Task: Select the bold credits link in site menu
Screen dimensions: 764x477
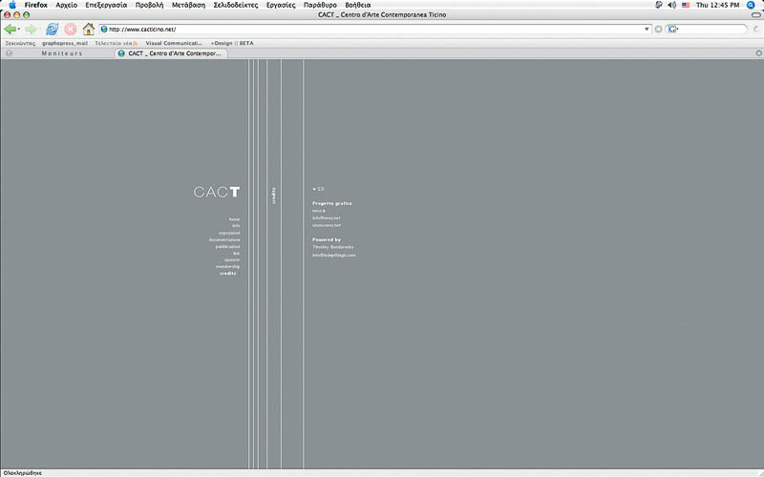Action: coord(227,274)
